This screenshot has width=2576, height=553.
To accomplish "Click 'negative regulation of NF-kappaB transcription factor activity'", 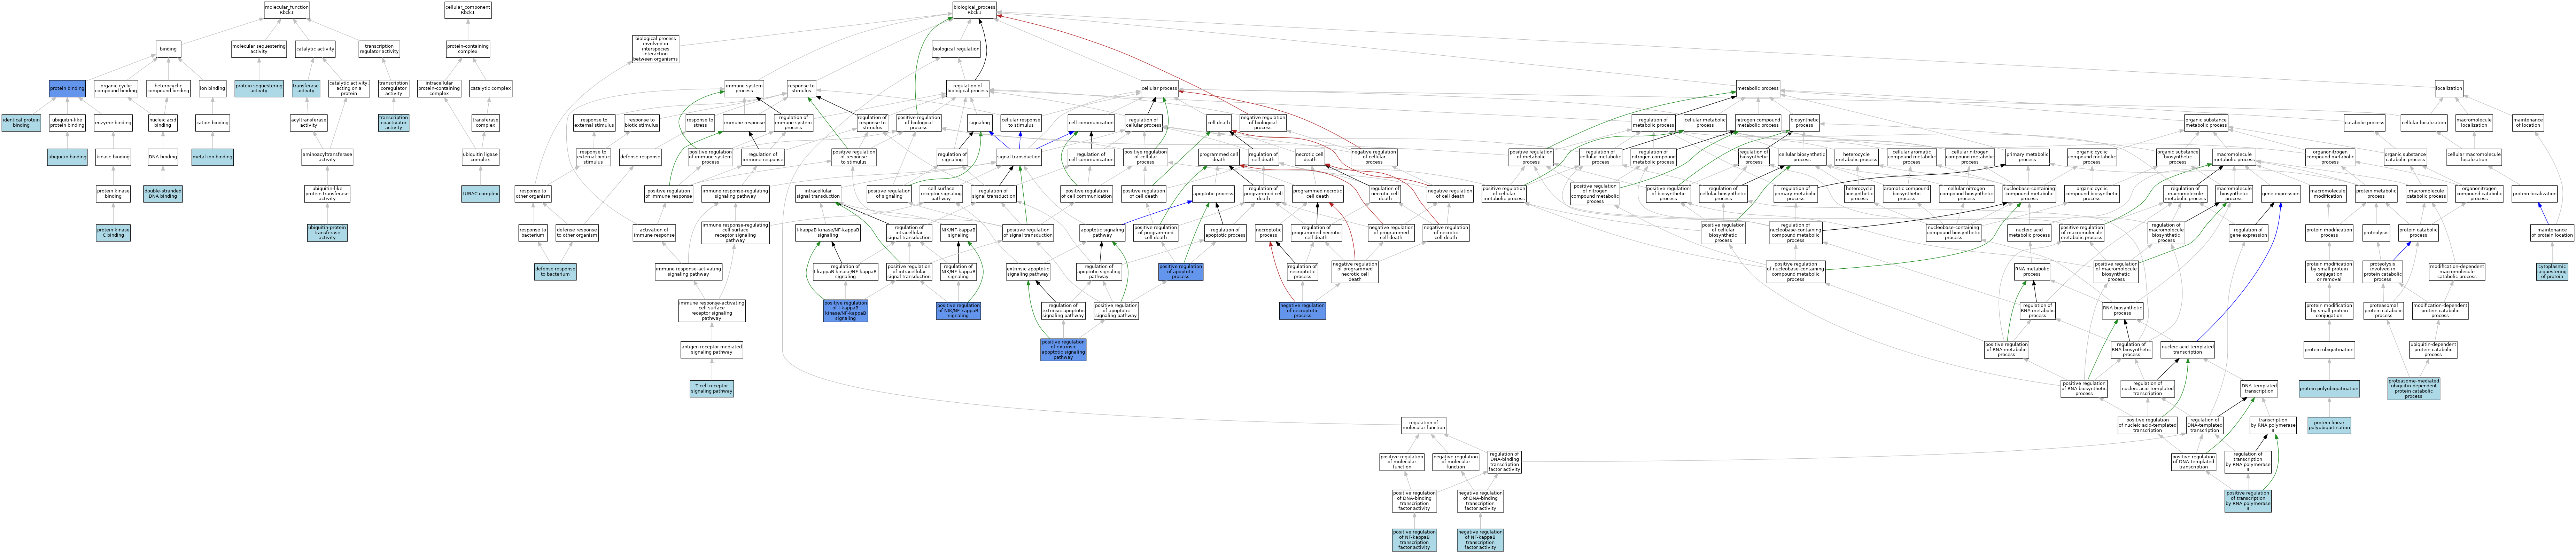I will 1480,540.
